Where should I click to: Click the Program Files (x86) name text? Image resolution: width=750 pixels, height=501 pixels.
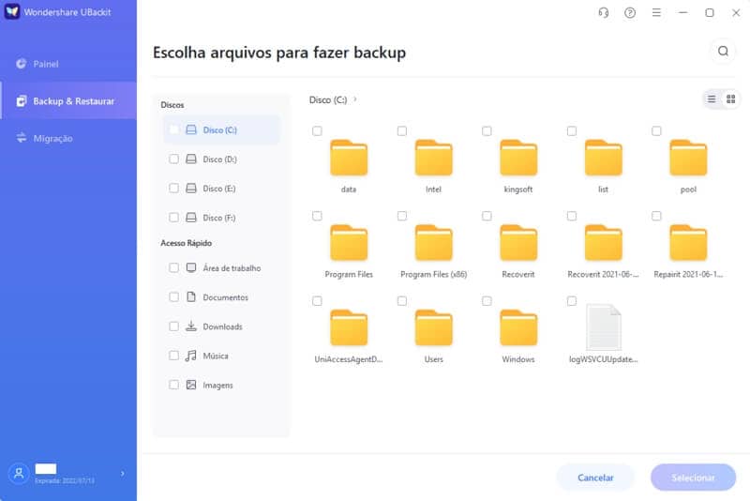[x=433, y=274]
